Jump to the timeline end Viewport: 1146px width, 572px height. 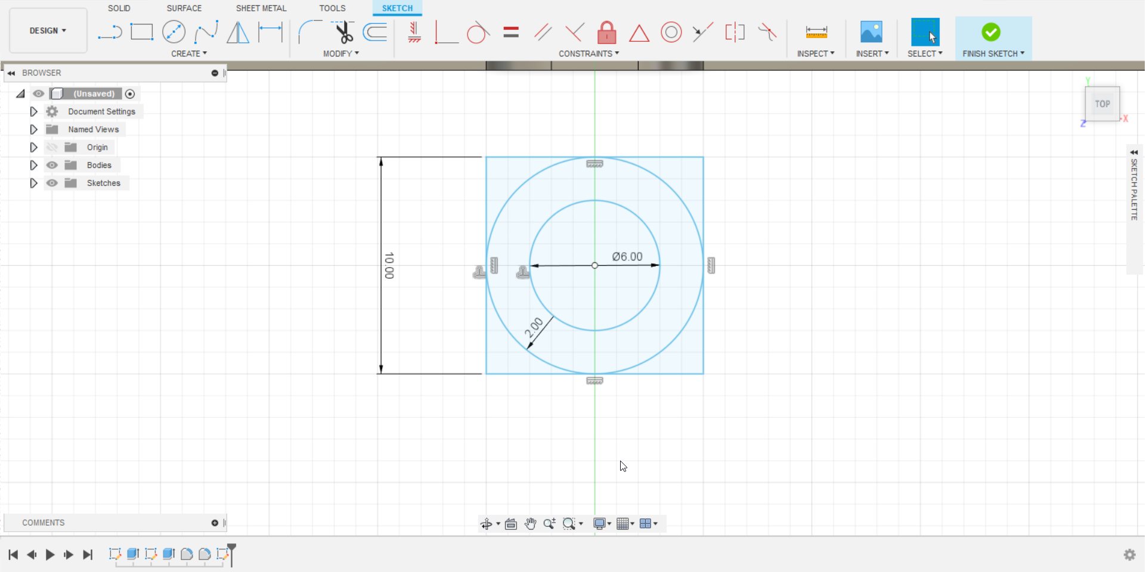point(88,555)
